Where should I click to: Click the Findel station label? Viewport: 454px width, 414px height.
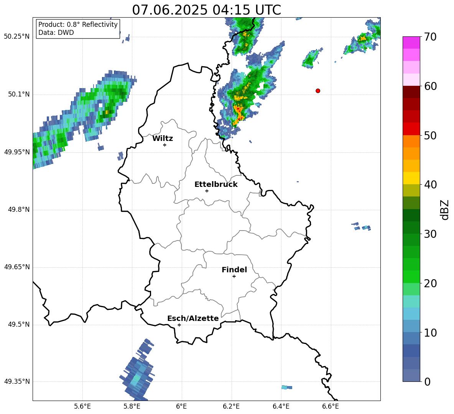tap(234, 270)
